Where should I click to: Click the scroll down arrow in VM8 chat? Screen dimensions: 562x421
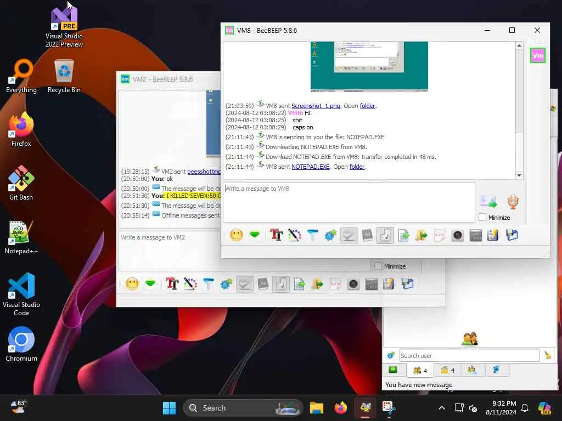pyautogui.click(x=519, y=175)
